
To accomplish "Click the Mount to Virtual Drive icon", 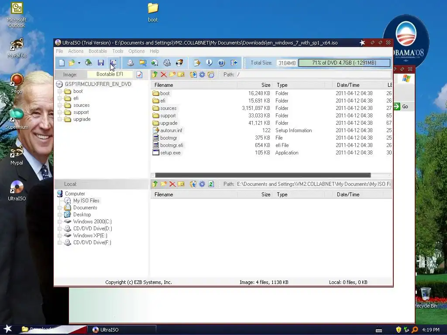I will [x=167, y=63].
